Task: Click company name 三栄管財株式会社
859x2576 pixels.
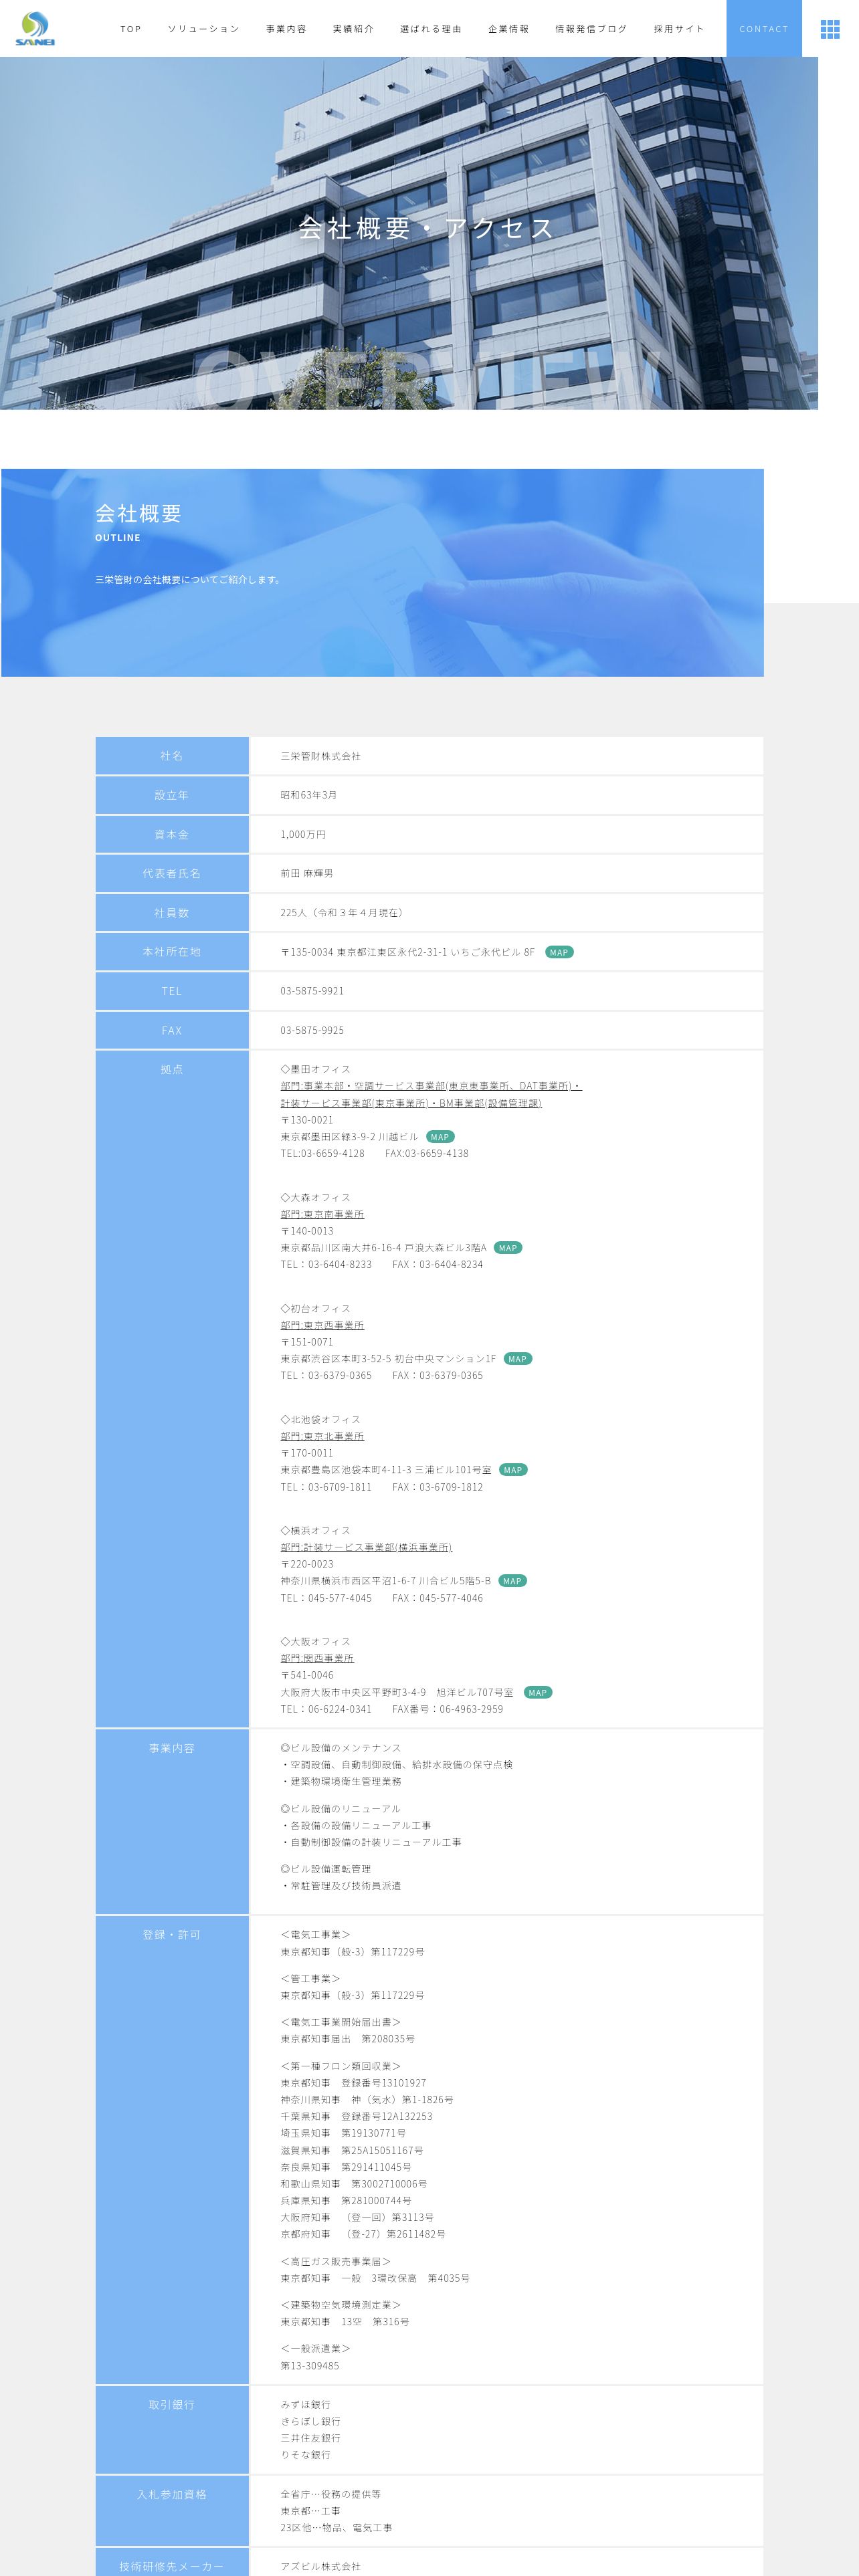Action: pyautogui.click(x=320, y=756)
